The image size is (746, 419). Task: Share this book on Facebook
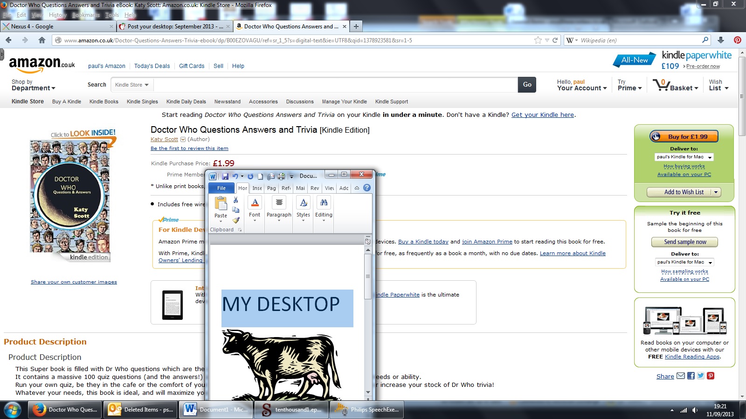[x=691, y=376]
